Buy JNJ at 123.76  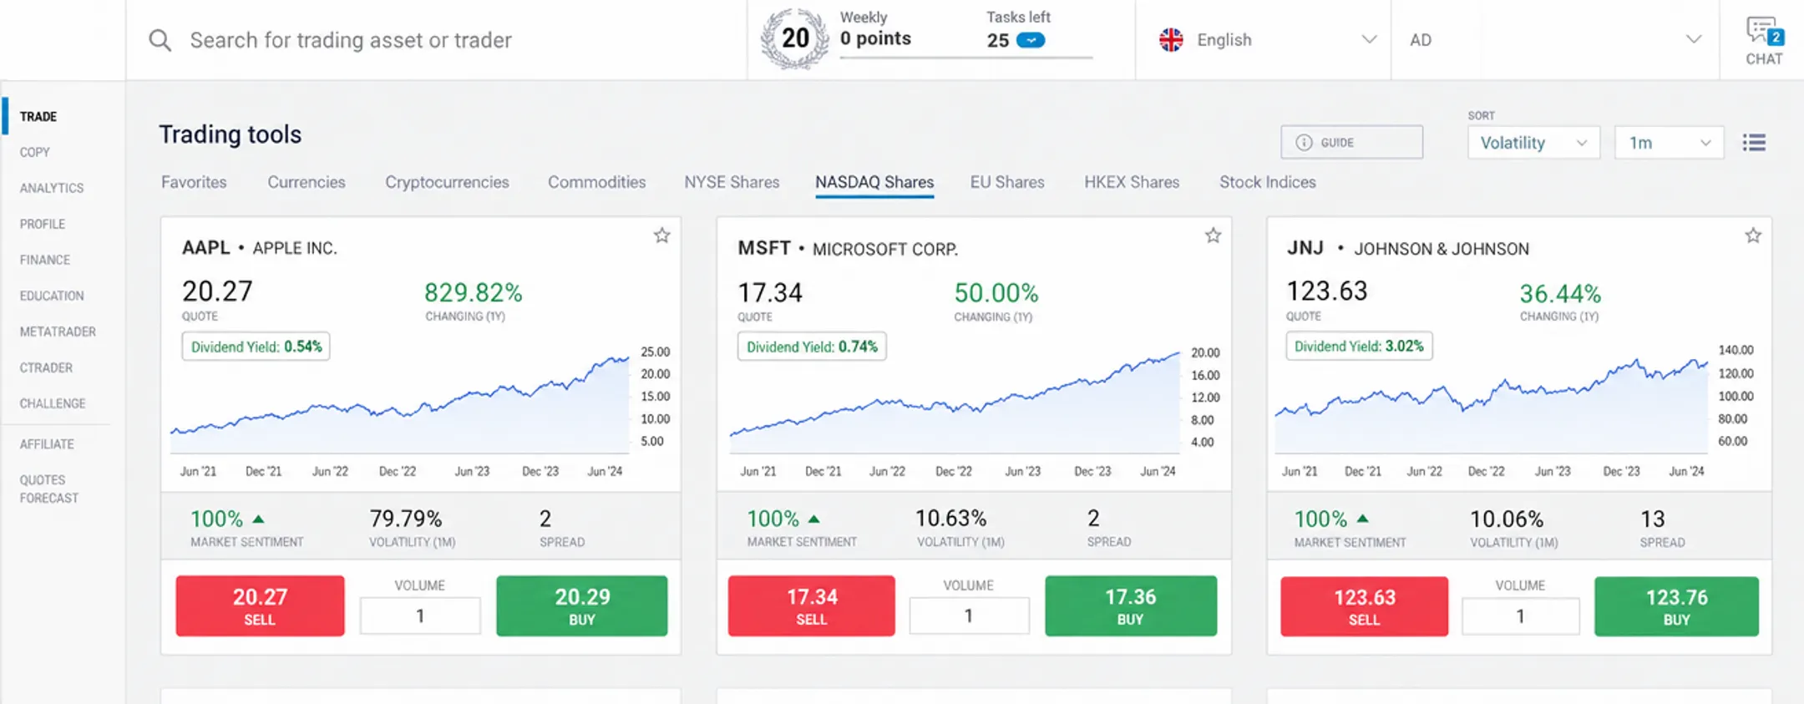tap(1676, 606)
